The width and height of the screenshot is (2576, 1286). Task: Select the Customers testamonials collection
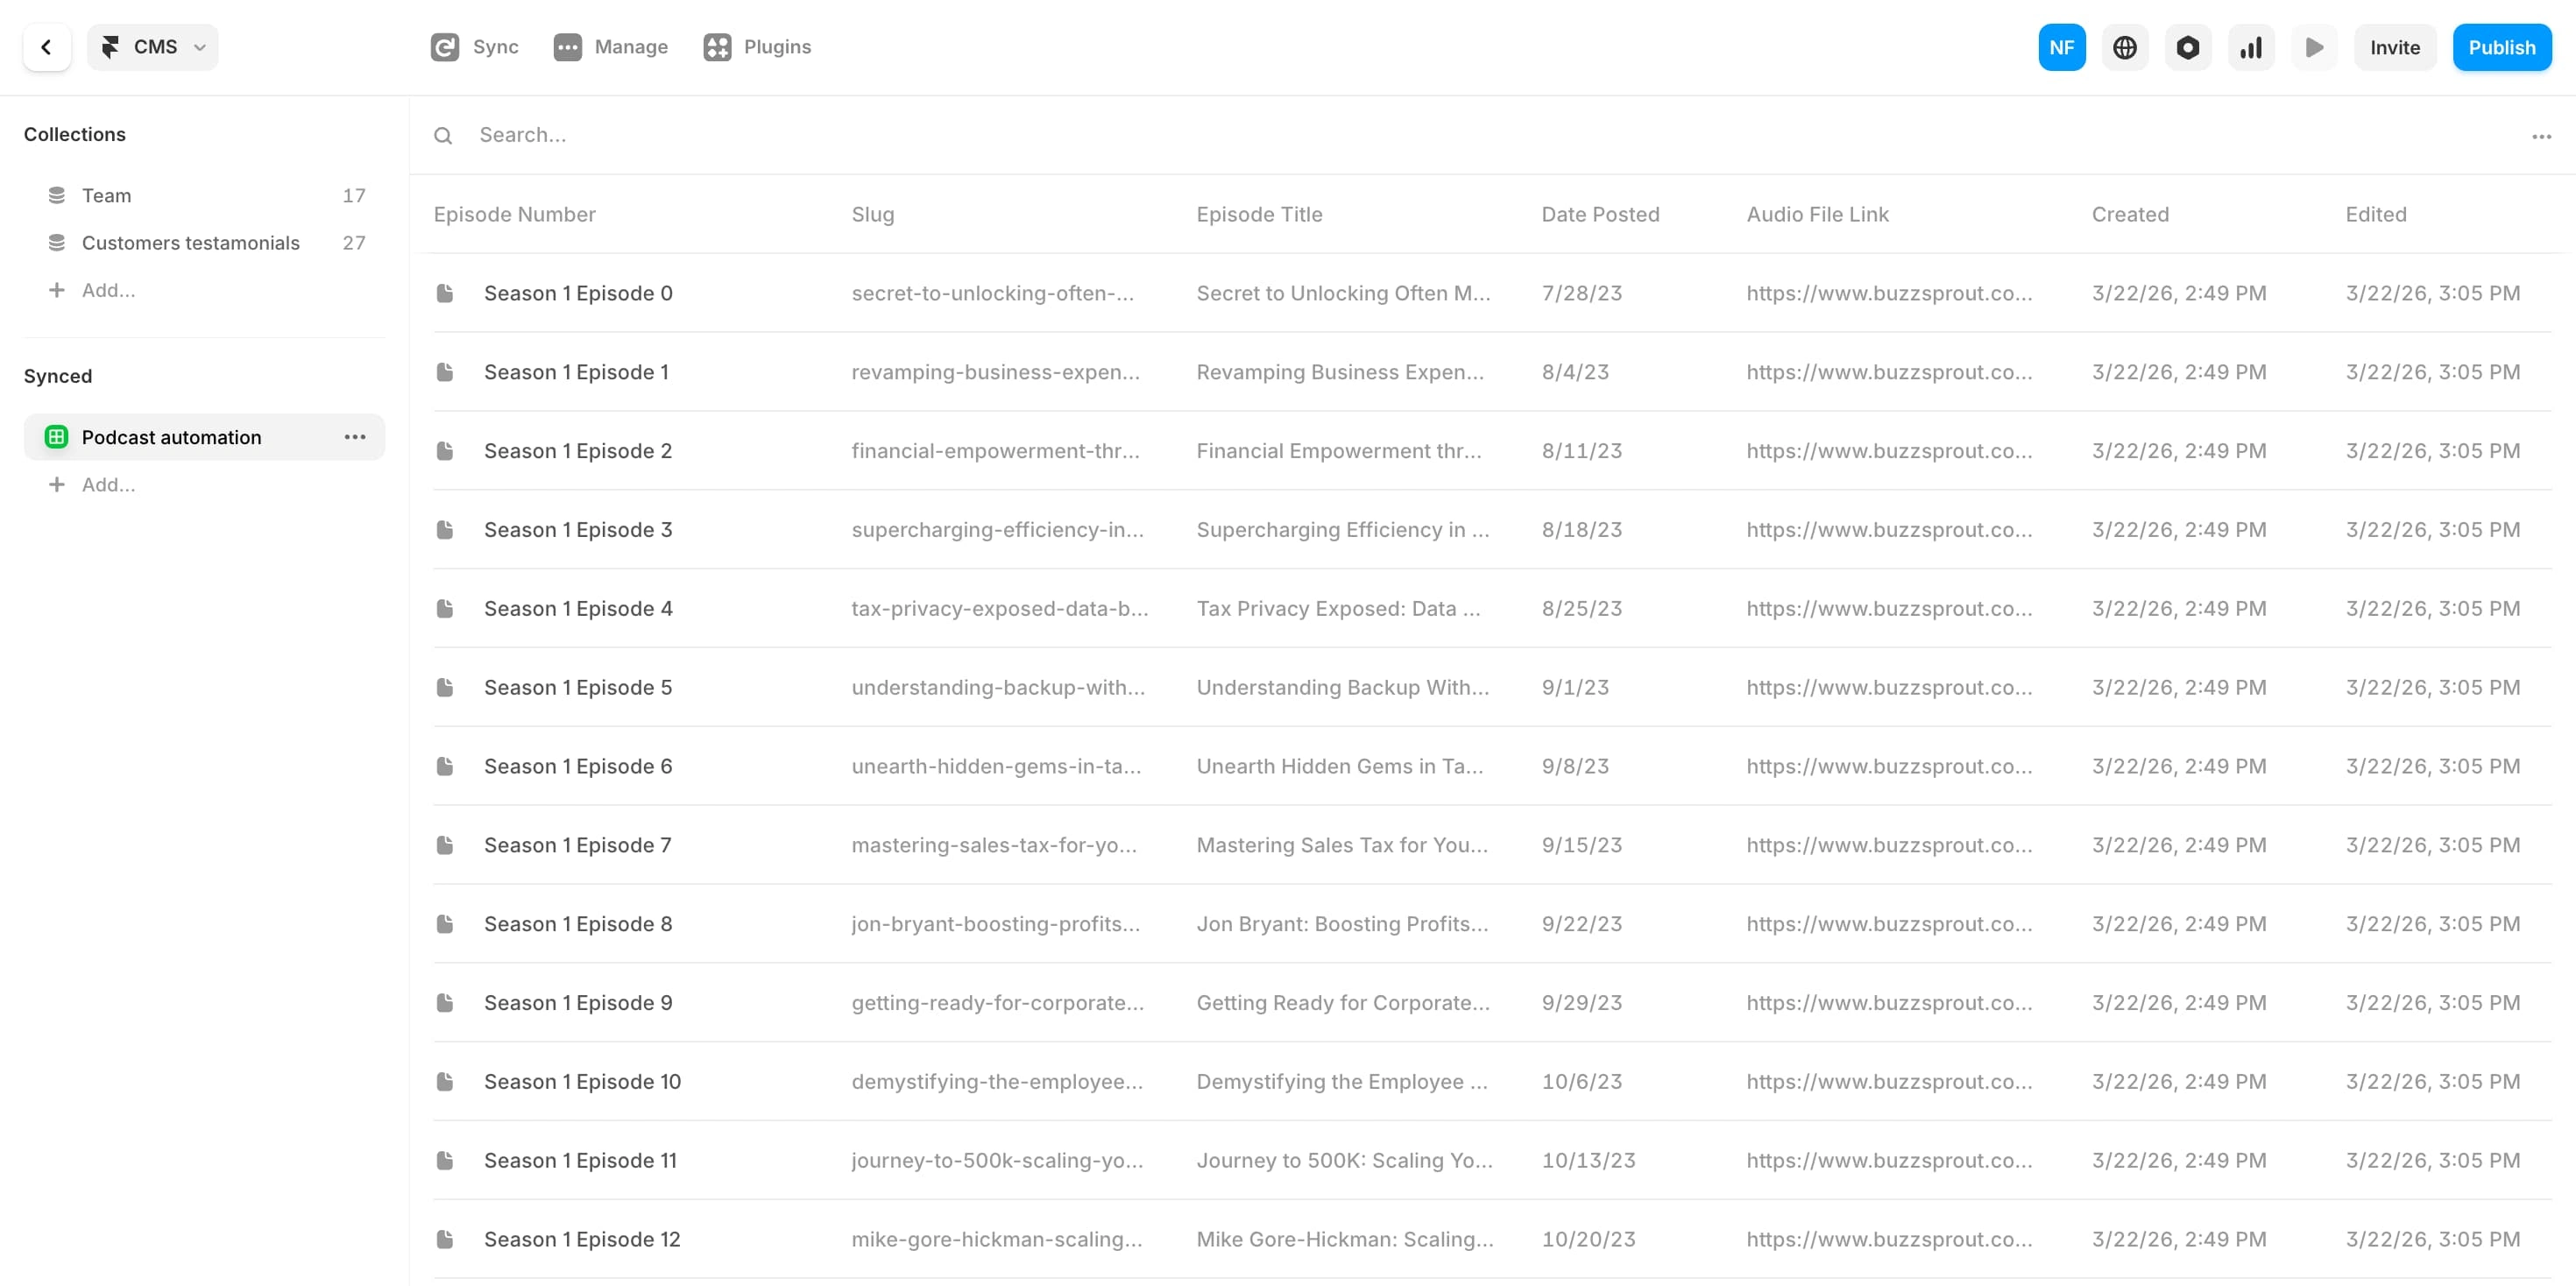(190, 243)
